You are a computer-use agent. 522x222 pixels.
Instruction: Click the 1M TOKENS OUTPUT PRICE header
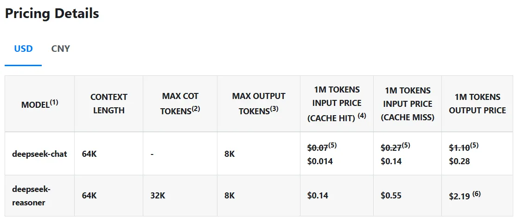[x=477, y=104]
